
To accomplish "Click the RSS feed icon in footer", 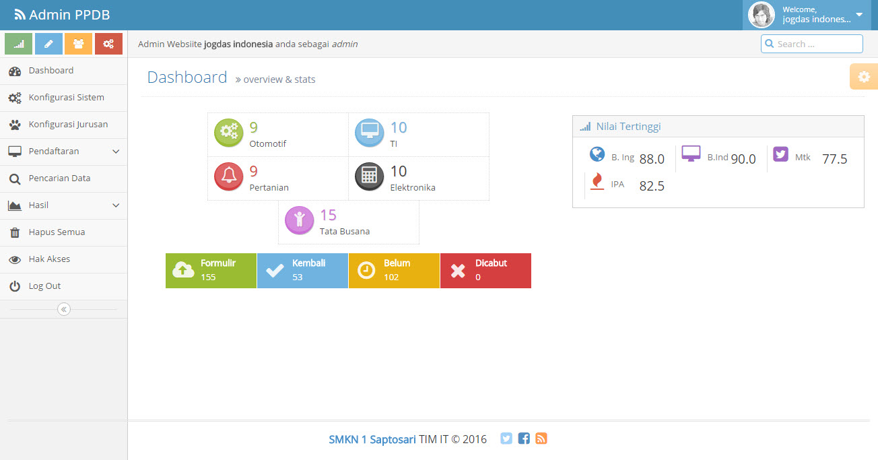I will point(541,438).
